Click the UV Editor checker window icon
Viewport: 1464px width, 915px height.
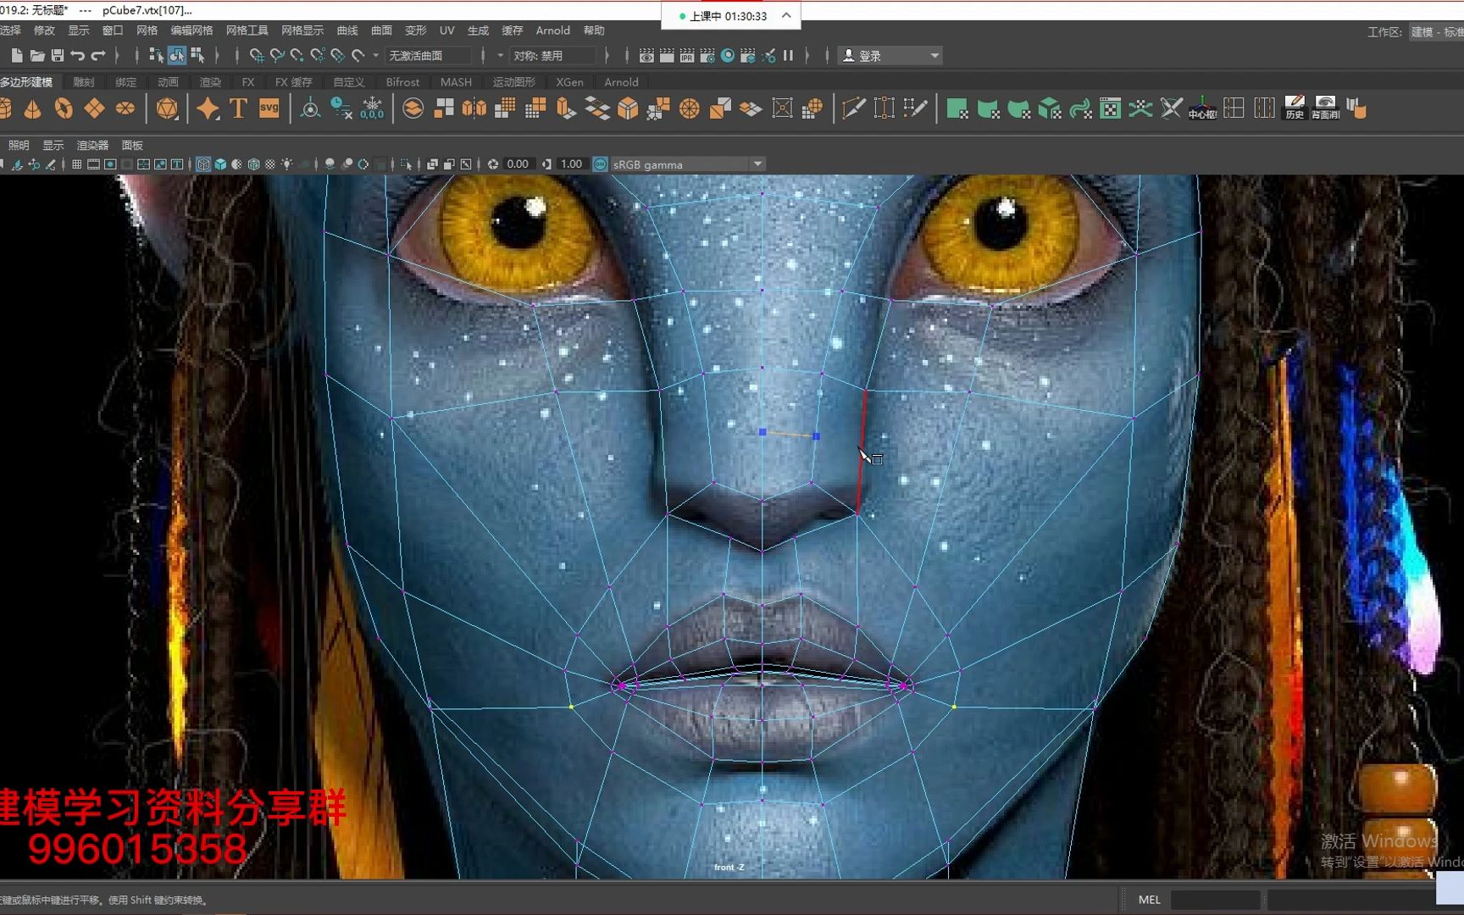coord(1111,108)
